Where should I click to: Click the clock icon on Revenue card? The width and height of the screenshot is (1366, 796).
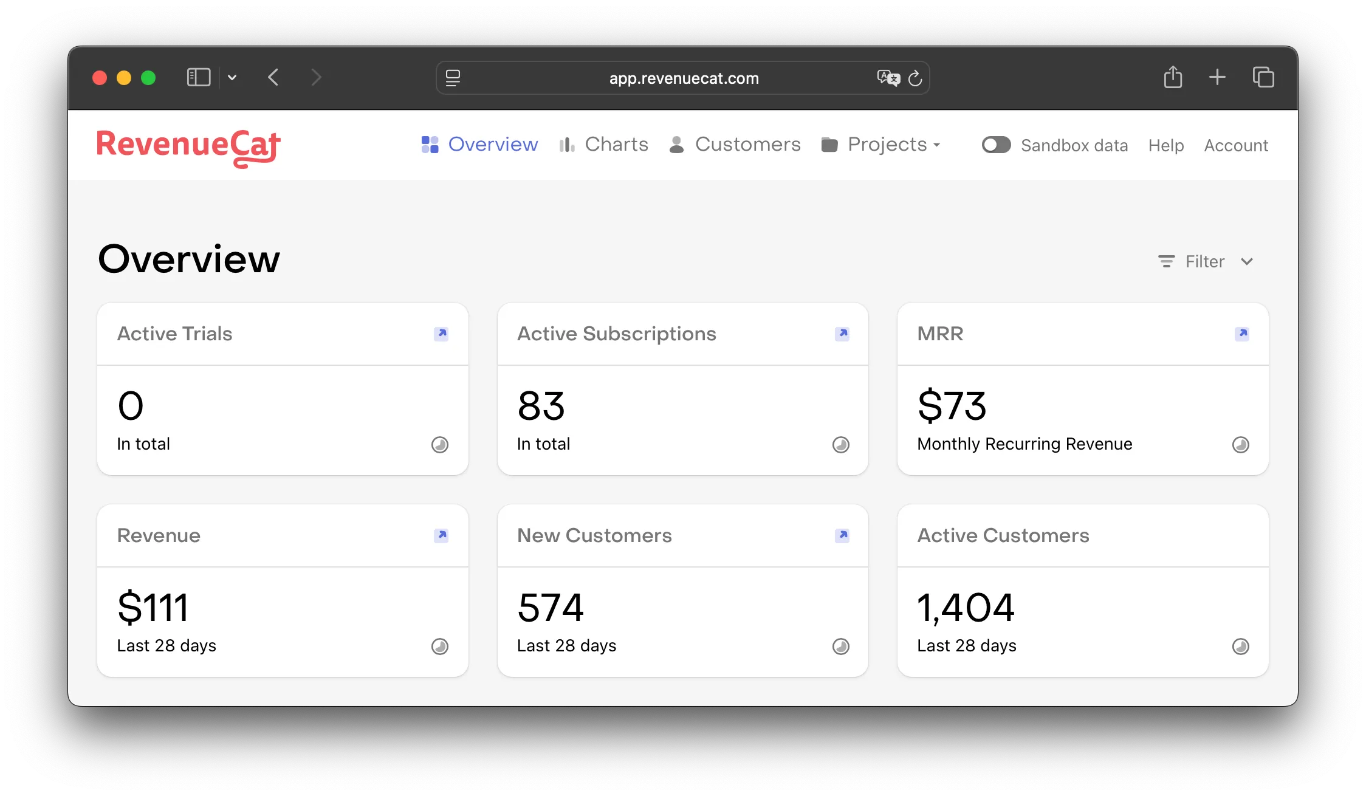(x=440, y=647)
